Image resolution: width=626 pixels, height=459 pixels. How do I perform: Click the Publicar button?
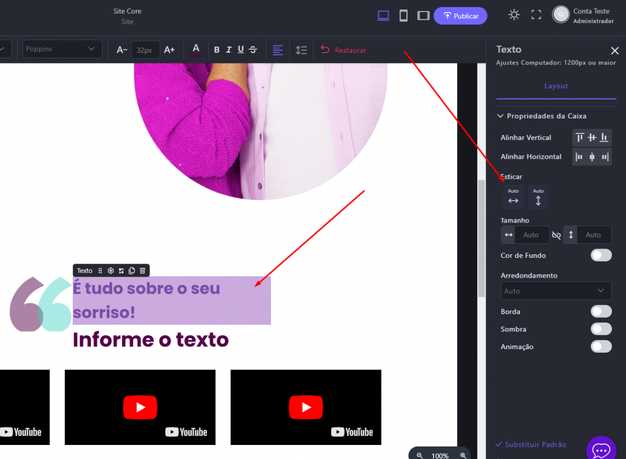[x=460, y=16]
